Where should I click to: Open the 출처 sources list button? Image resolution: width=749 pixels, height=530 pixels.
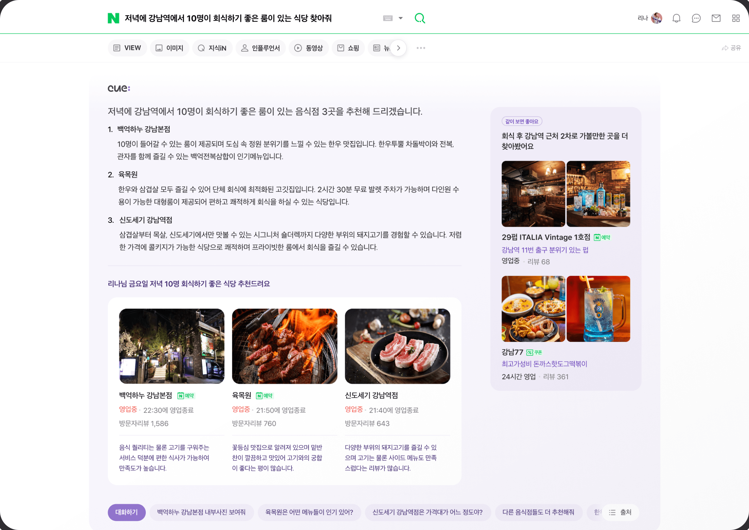pyautogui.click(x=620, y=512)
